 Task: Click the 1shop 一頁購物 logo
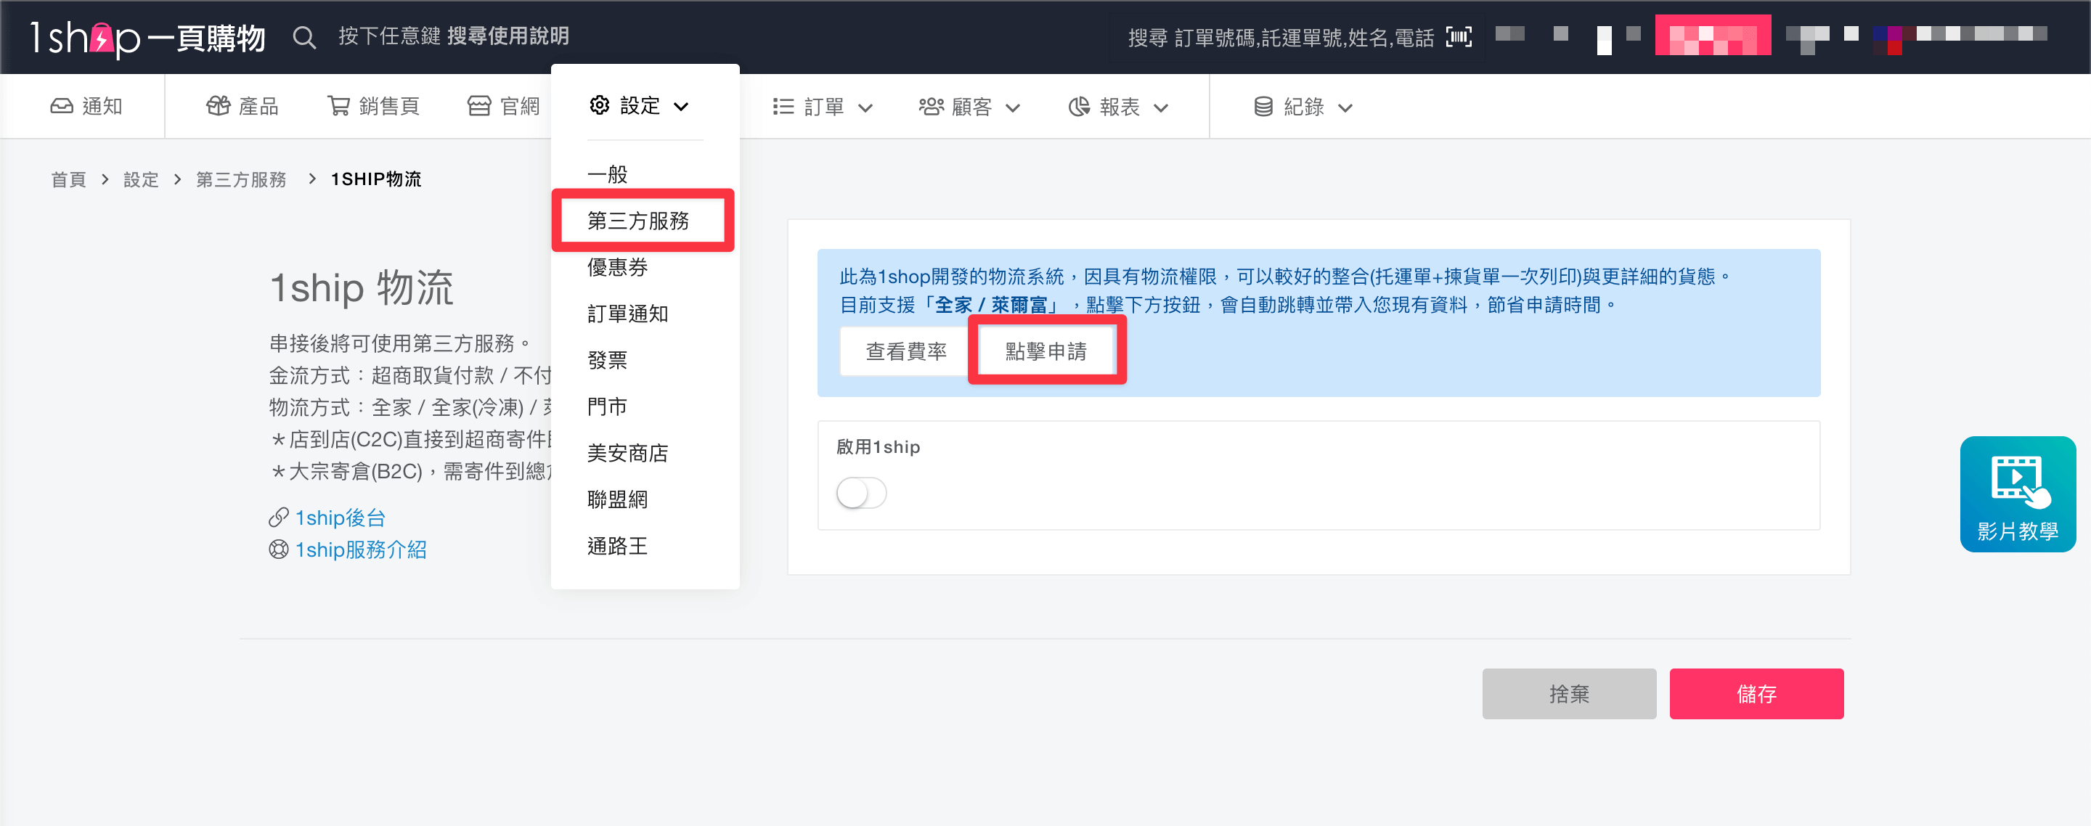149,37
